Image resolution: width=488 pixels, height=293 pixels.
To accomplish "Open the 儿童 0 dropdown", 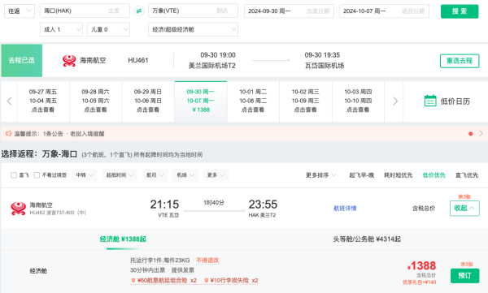I will click(108, 29).
